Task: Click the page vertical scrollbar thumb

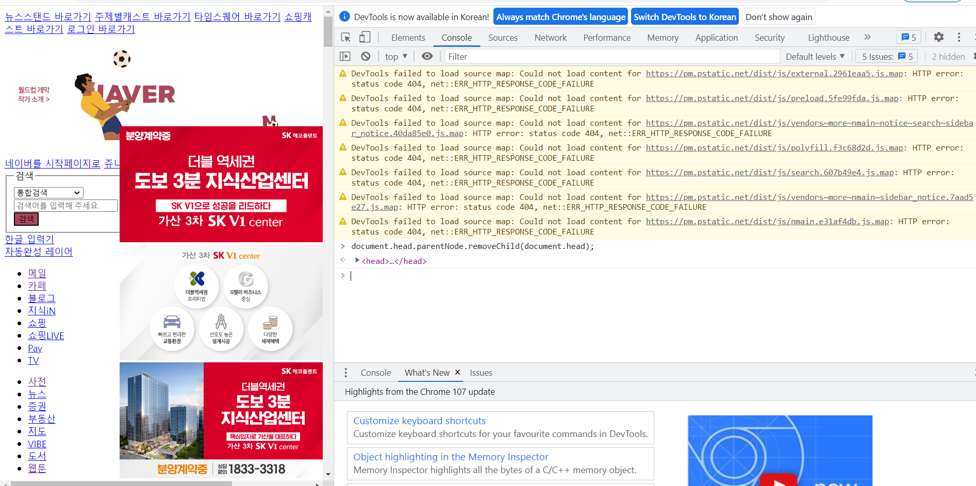Action: (x=328, y=31)
